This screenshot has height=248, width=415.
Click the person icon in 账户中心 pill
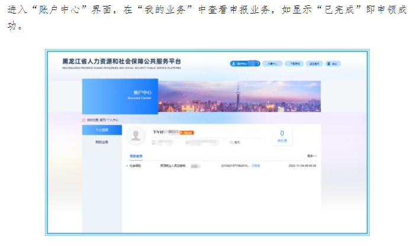(x=233, y=64)
